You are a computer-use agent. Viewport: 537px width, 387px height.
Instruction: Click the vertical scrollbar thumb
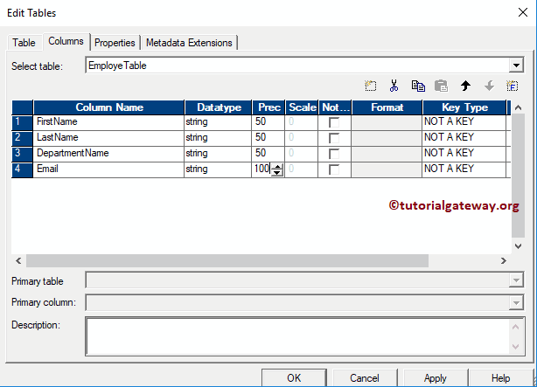tap(518, 176)
